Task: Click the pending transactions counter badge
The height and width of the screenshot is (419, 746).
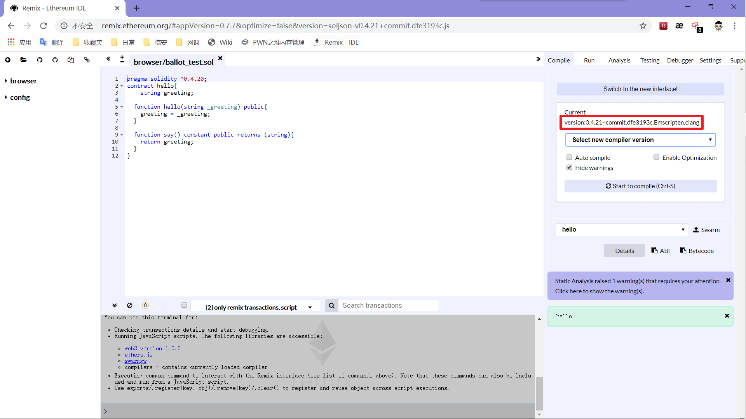Action: pyautogui.click(x=145, y=305)
